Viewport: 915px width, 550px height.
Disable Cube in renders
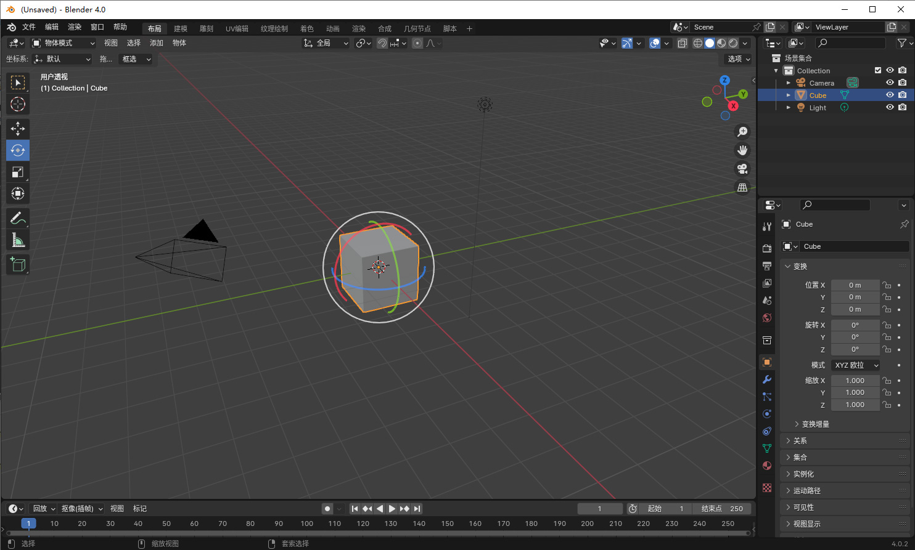tap(903, 95)
